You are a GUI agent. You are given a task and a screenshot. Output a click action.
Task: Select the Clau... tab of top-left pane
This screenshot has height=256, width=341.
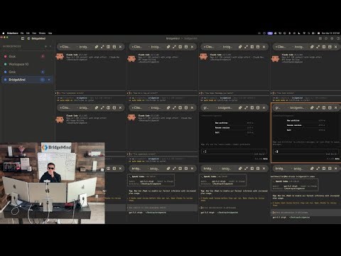pyautogui.click(x=65, y=47)
